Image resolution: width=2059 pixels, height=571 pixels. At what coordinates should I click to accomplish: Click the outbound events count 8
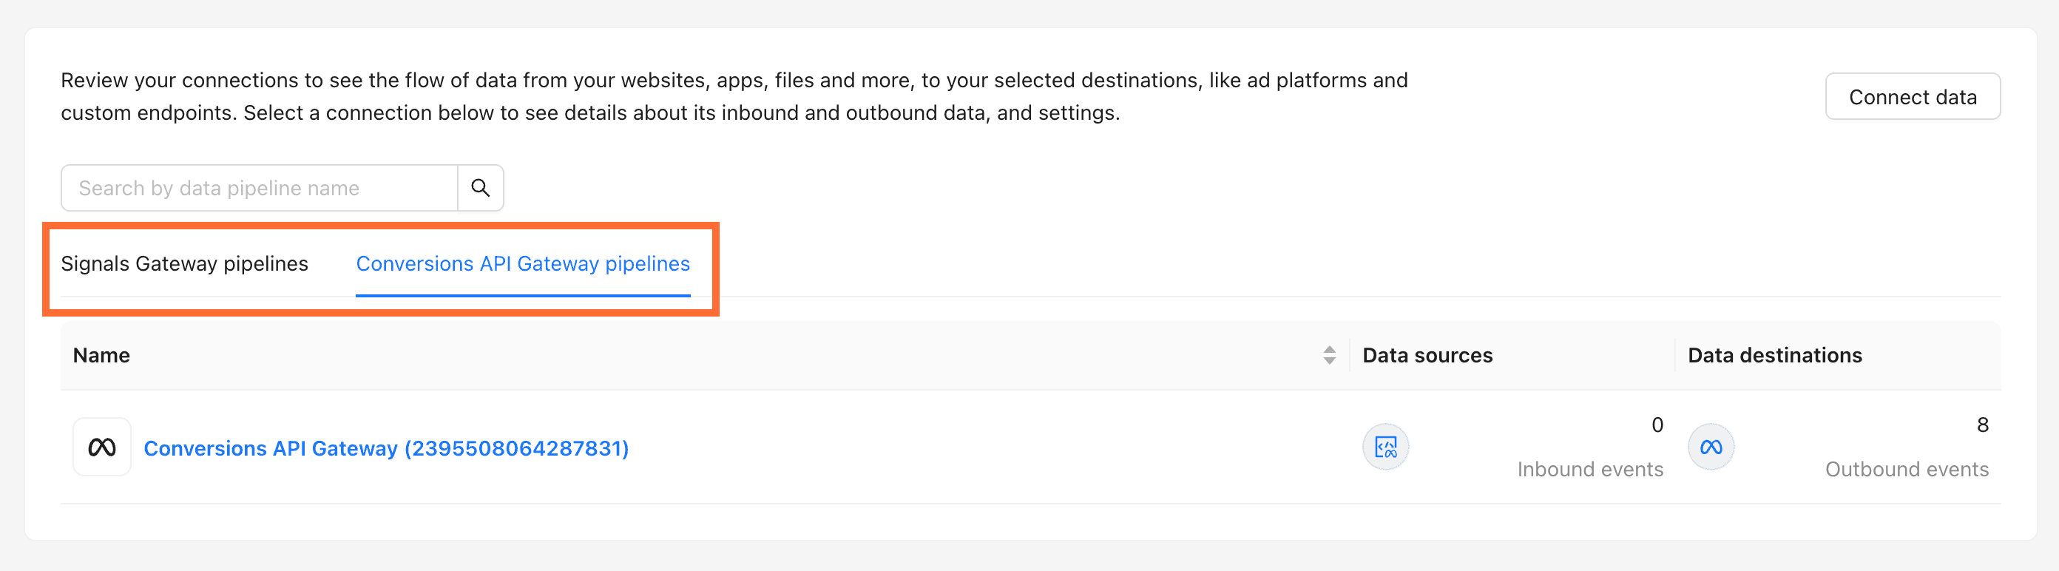pos(1982,425)
